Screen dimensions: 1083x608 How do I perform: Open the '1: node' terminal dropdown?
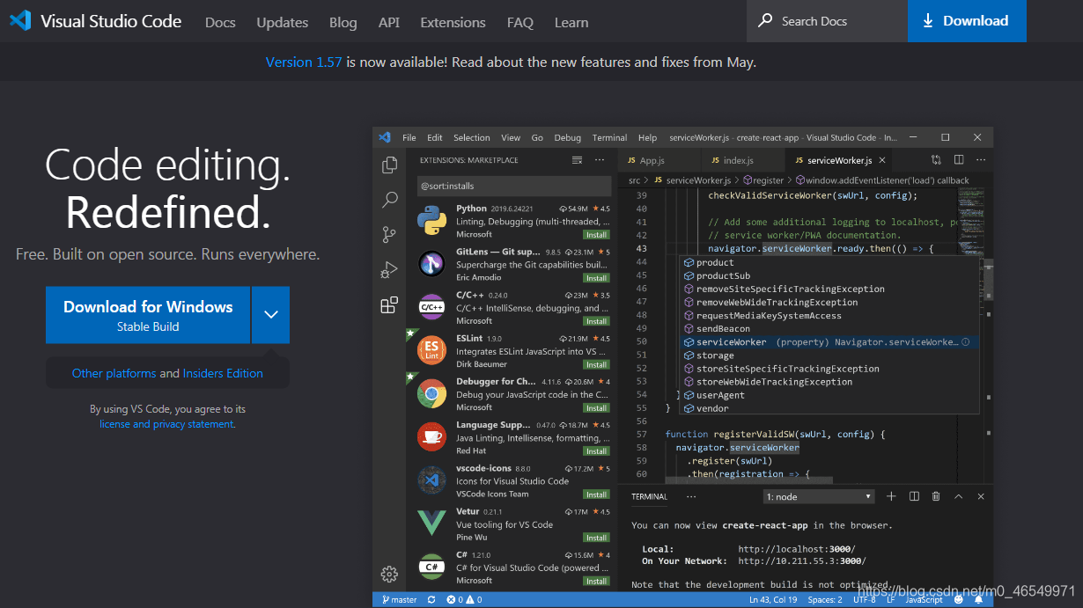point(818,497)
